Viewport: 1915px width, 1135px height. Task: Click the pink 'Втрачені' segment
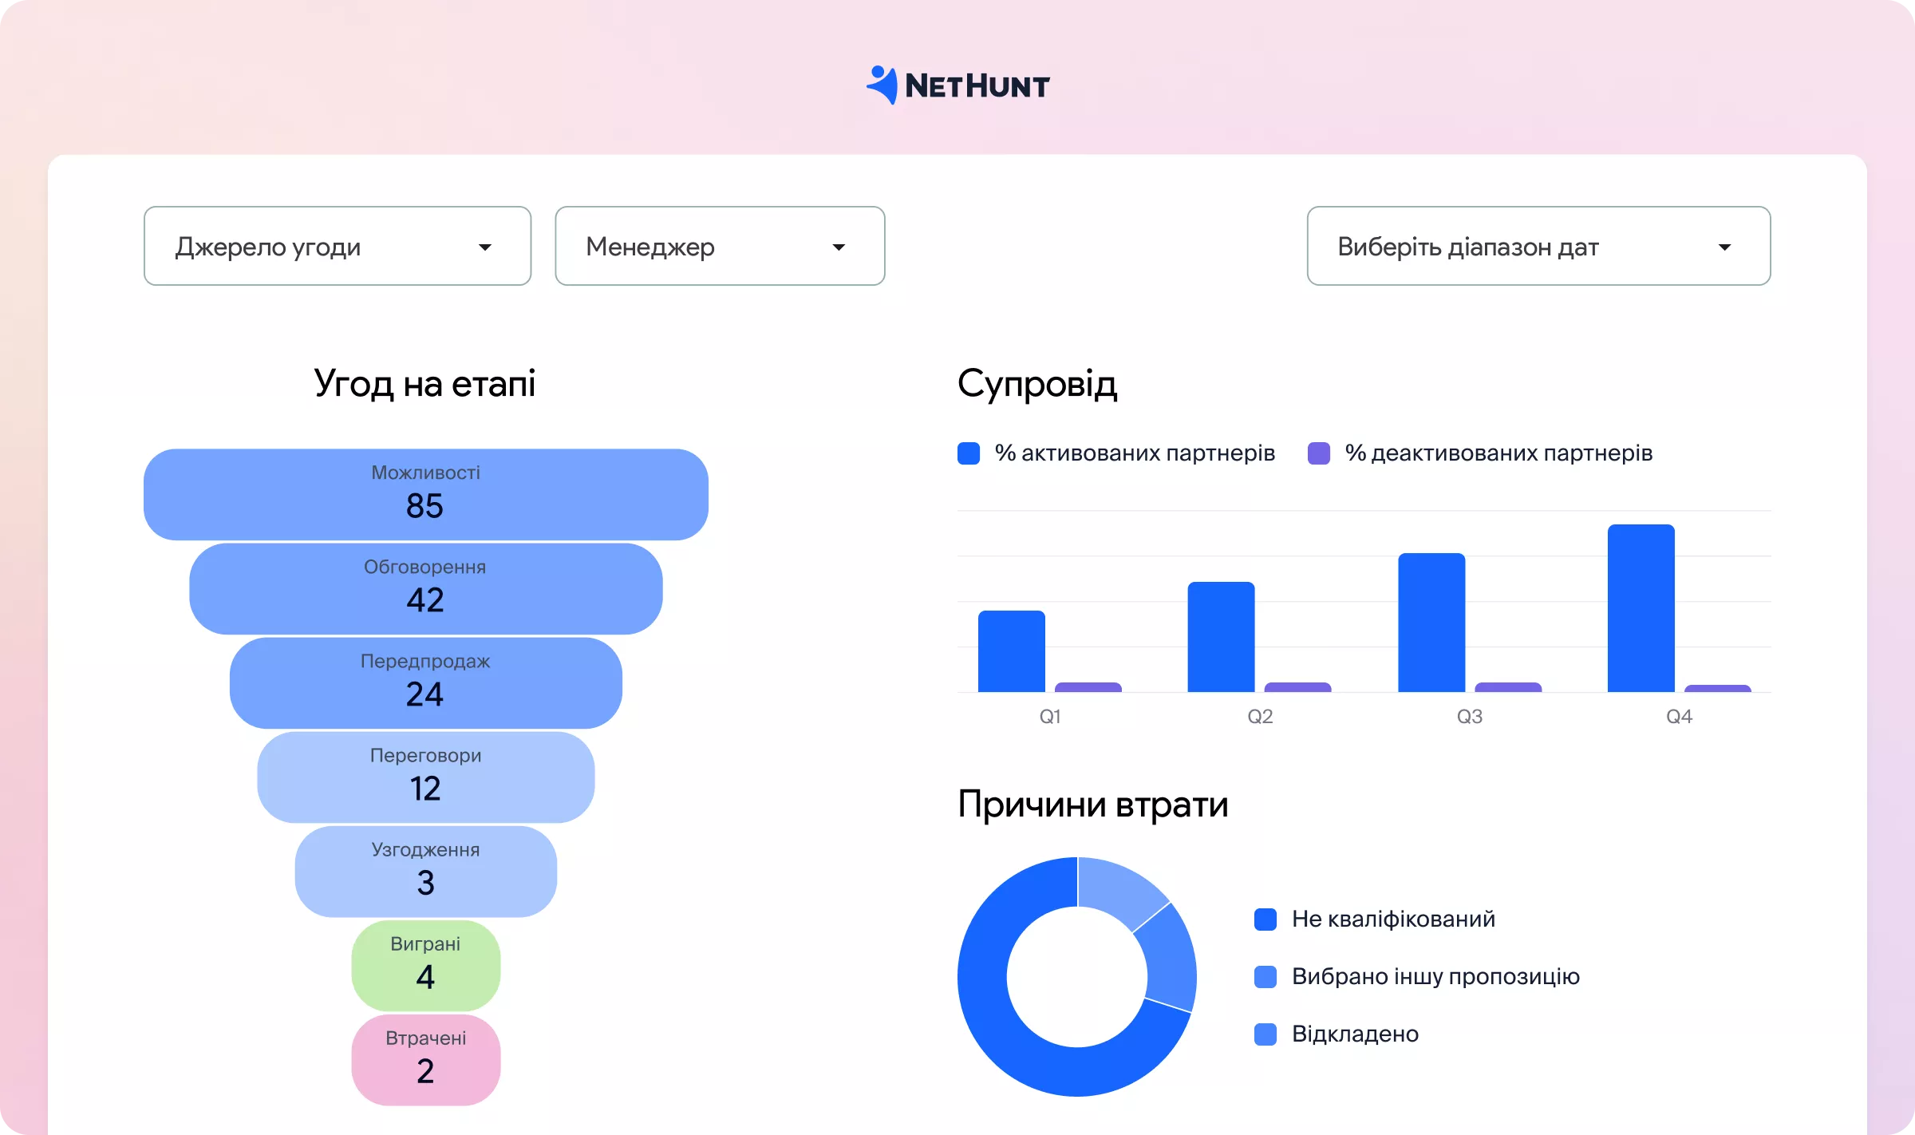pyautogui.click(x=425, y=1060)
